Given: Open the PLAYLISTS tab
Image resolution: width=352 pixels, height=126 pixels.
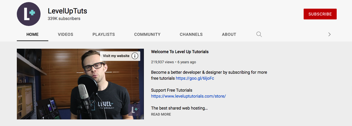Looking at the screenshot, I should click(x=104, y=34).
